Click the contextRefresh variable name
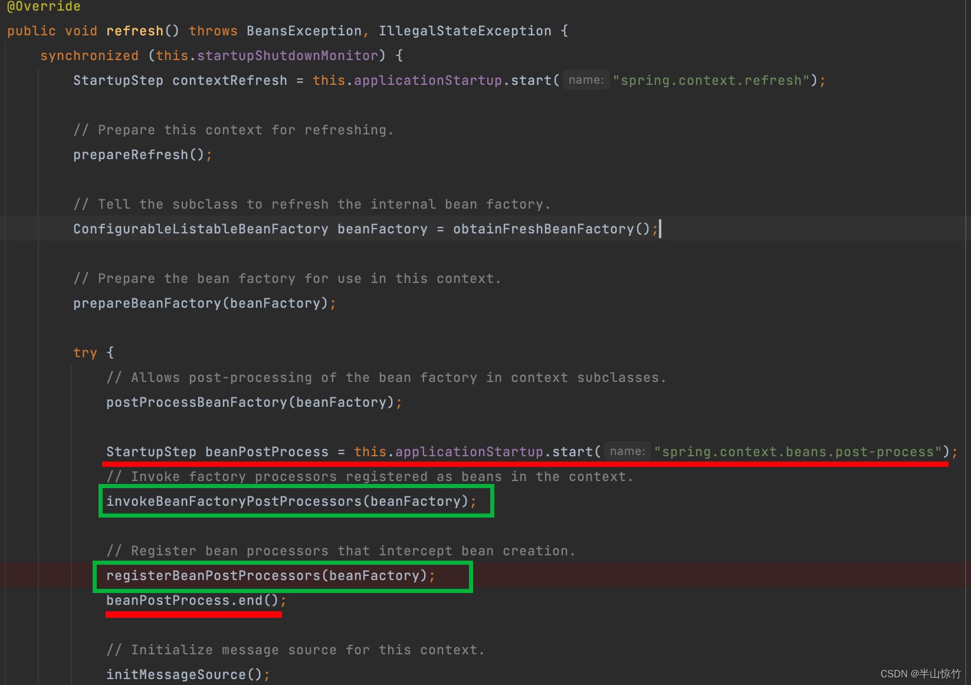Viewport: 971px width, 685px height. pos(229,80)
